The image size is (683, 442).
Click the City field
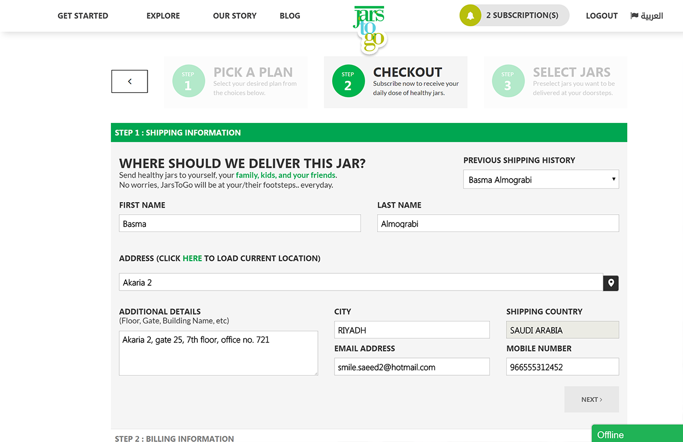pyautogui.click(x=412, y=330)
